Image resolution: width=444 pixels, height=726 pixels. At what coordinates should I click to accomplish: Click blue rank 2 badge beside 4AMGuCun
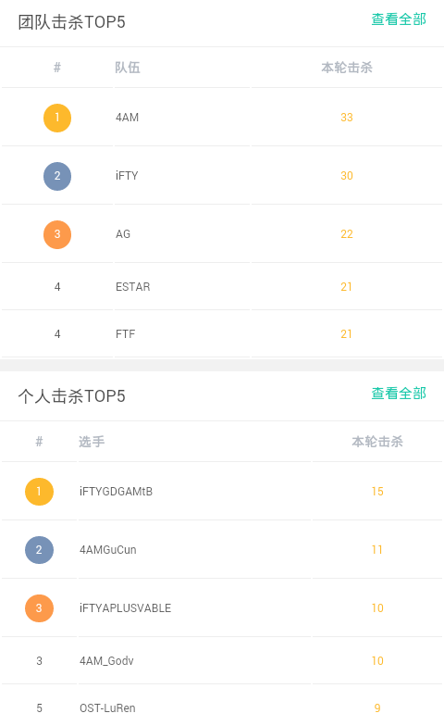pos(39,550)
